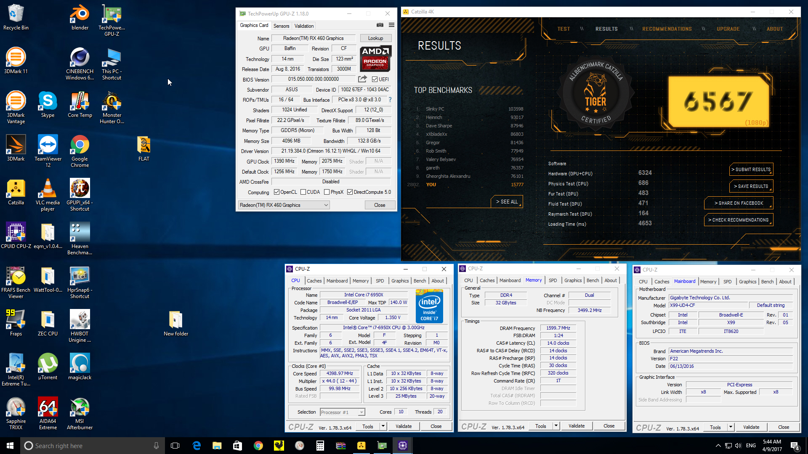
Task: Open VLC media player icon
Action: [48, 195]
